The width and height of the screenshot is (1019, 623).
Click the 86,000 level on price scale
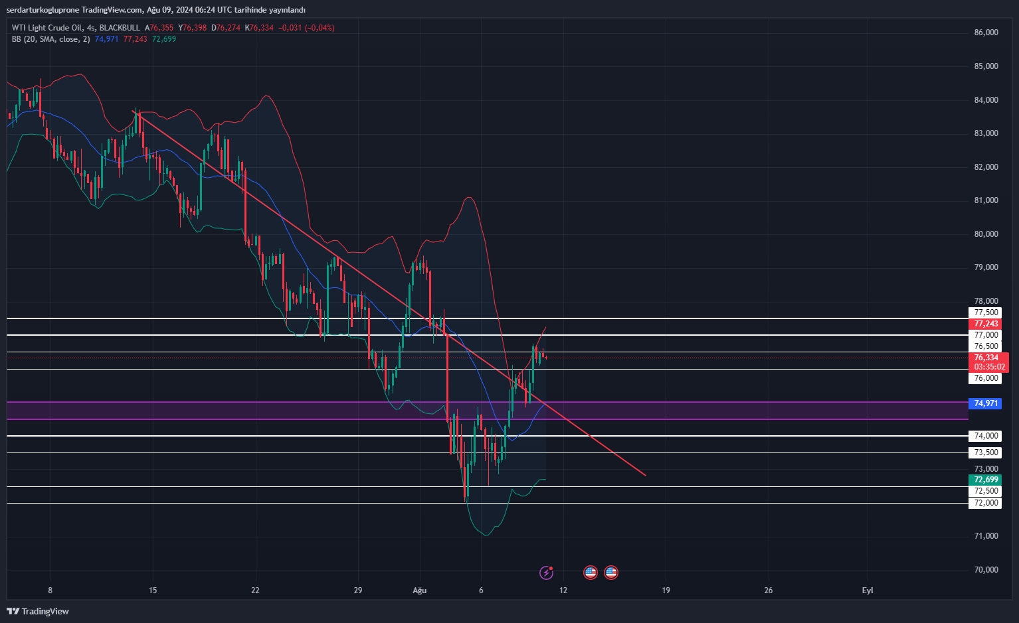click(x=986, y=33)
